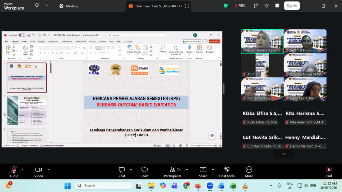Show hidden tray icons chevron
Screen dimensions: 342x192
pos(271,186)
